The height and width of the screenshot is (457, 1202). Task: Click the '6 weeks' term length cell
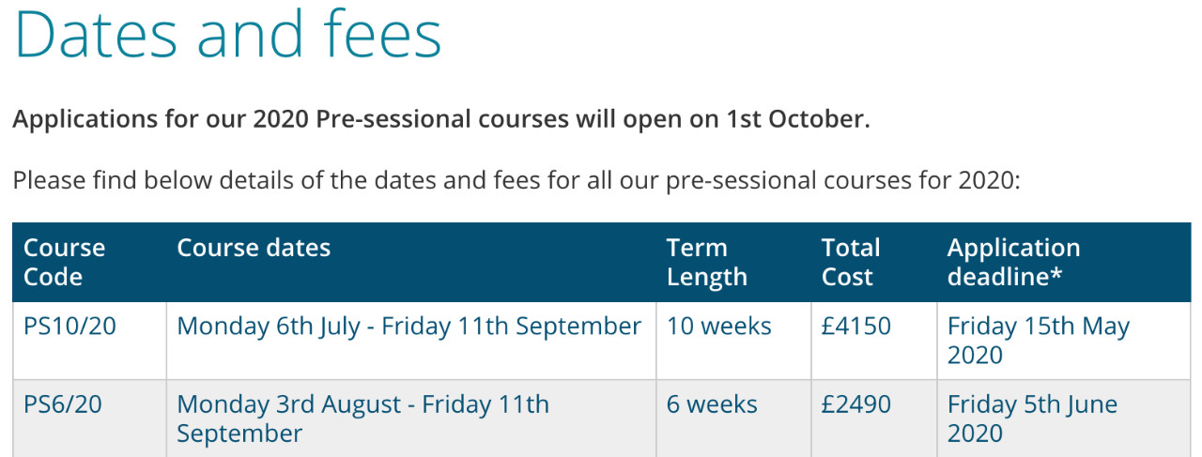click(x=711, y=404)
